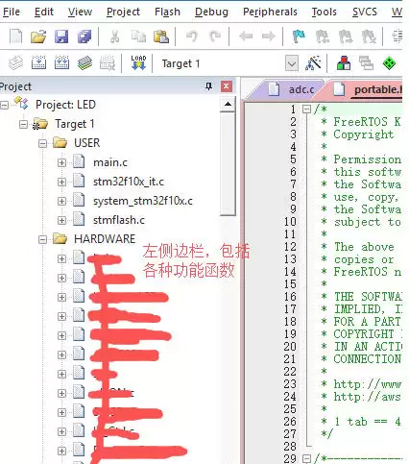This screenshot has width=409, height=464.
Task: Collapse the Project: LED tree node
Action: [x=5, y=105]
